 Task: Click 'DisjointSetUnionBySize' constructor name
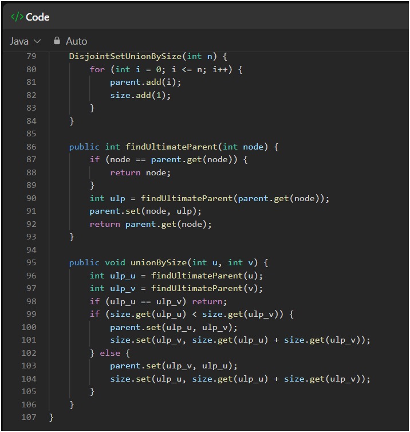coord(125,57)
